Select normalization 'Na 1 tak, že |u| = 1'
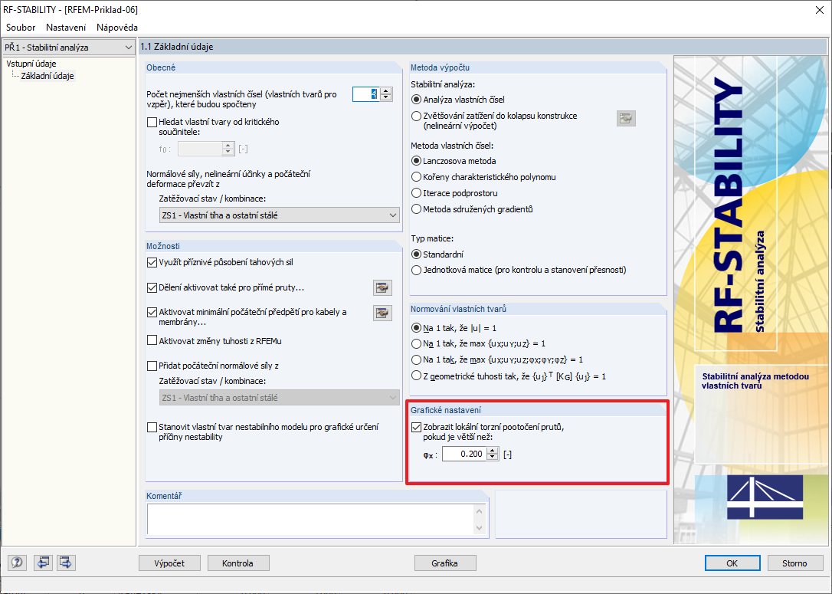 (417, 328)
